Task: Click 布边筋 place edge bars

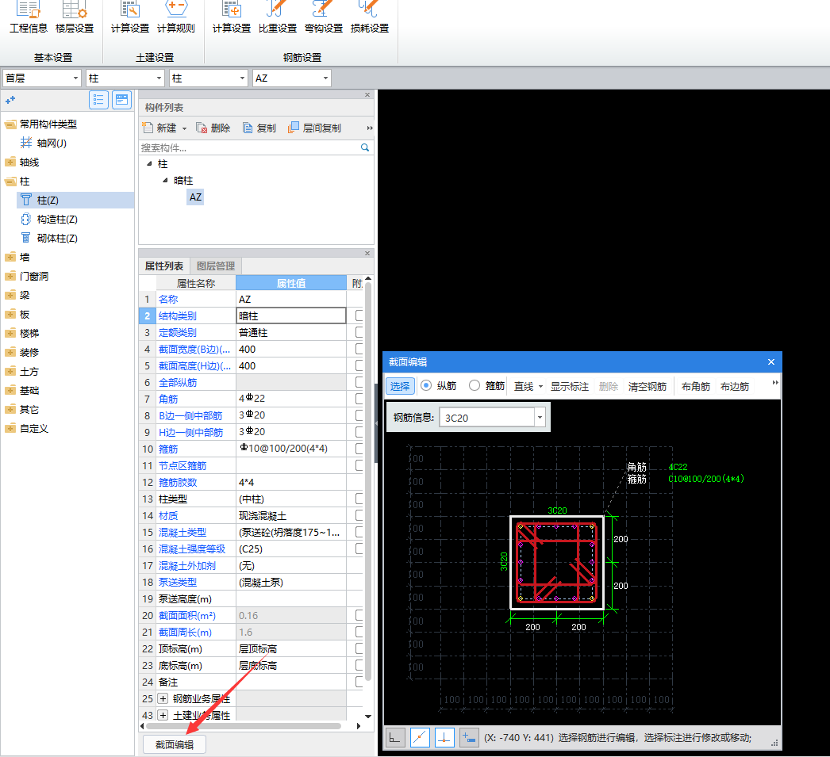Action: coord(735,387)
